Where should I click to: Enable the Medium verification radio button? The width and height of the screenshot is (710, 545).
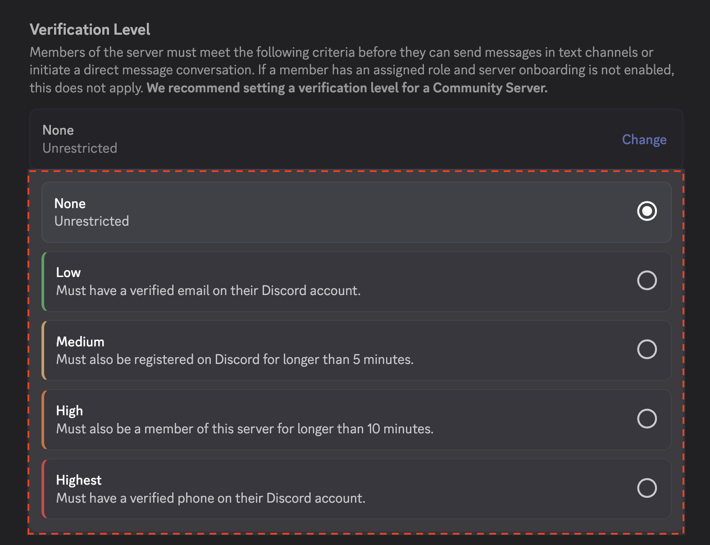tap(646, 350)
